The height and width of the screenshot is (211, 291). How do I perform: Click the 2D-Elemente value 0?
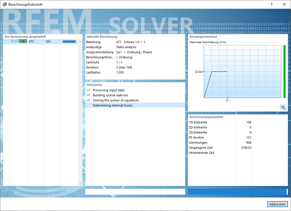pyautogui.click(x=250, y=127)
